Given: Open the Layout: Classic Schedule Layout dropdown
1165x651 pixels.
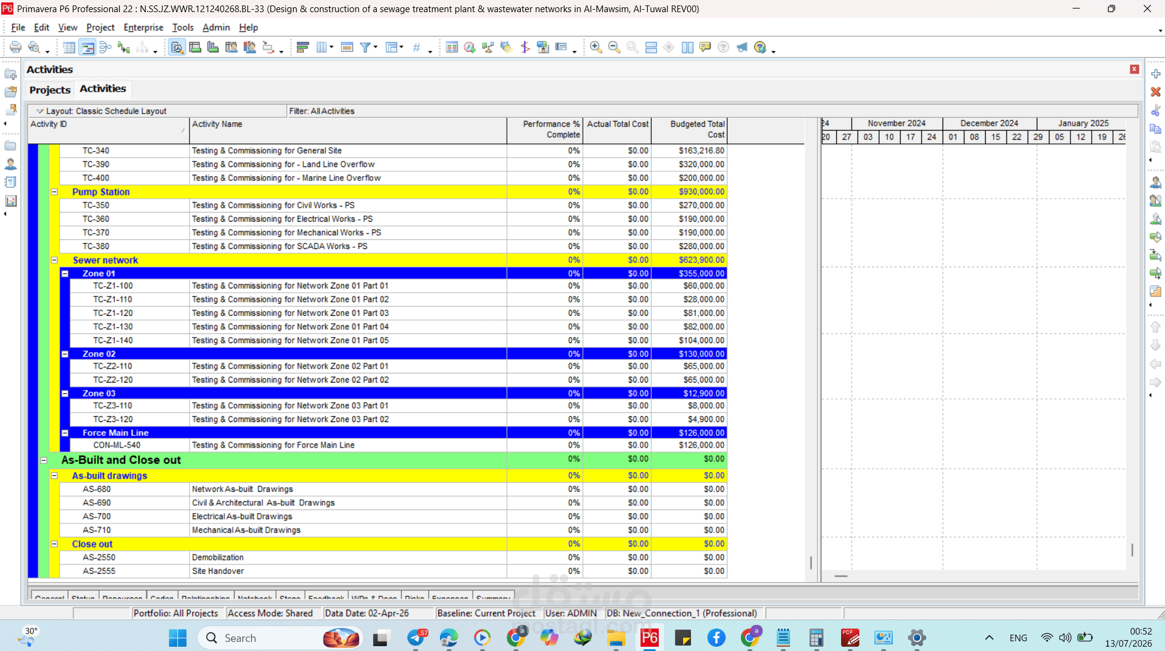Looking at the screenshot, I should coord(101,111).
